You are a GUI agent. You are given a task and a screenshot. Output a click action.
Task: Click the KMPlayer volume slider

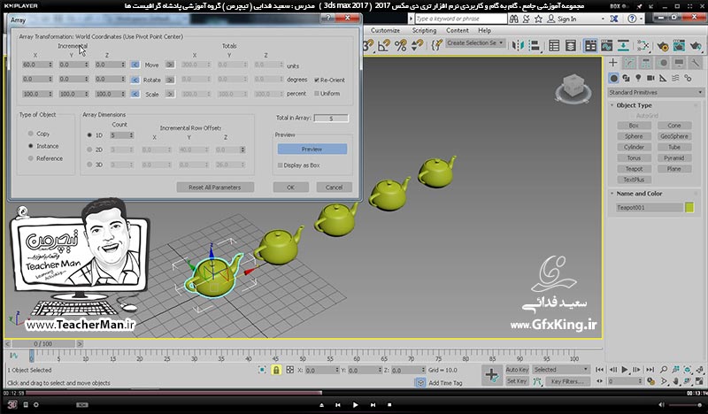pyautogui.click(x=685, y=405)
